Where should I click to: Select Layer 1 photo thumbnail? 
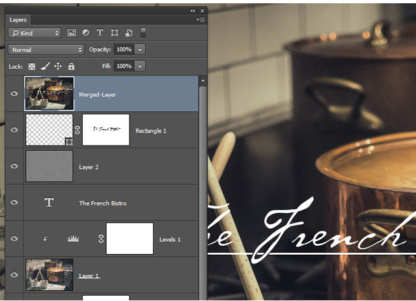(x=49, y=275)
